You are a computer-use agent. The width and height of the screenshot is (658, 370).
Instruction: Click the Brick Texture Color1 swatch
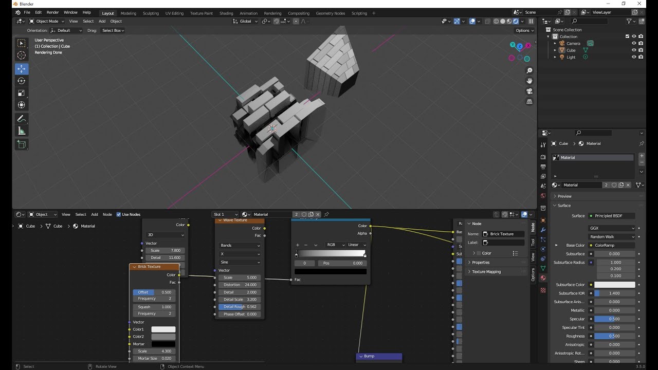(163, 329)
